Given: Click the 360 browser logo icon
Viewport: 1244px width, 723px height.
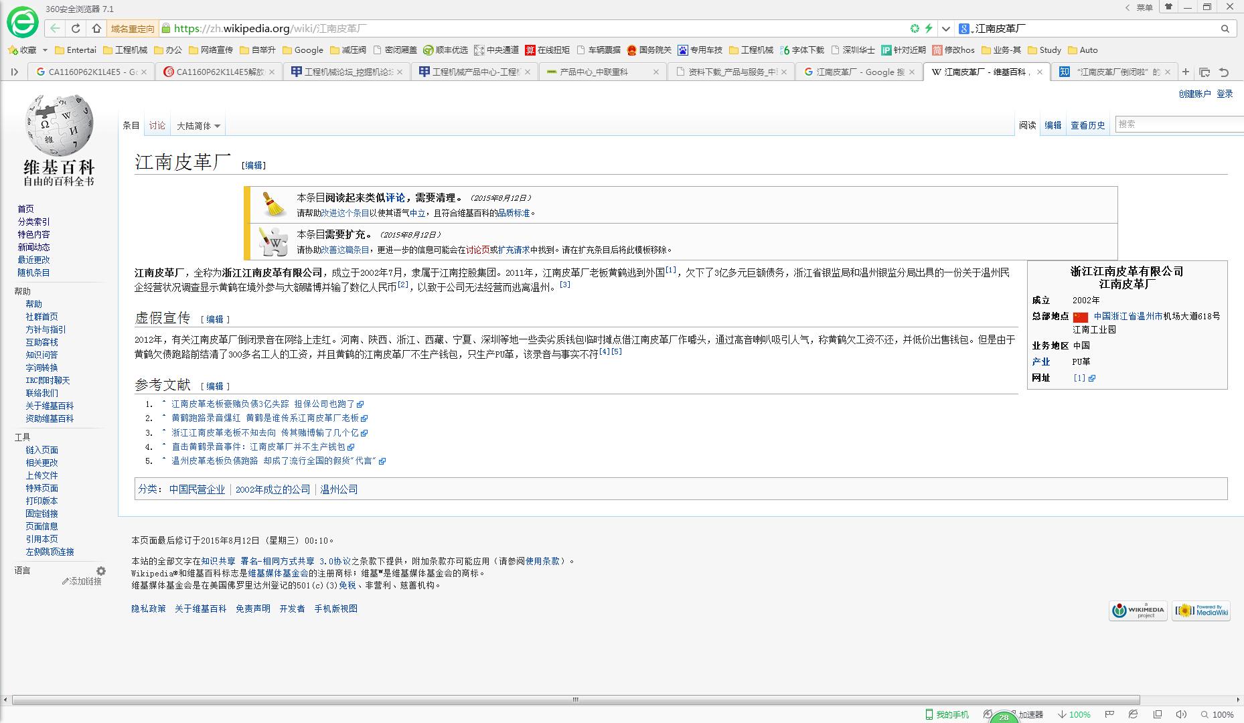Looking at the screenshot, I should [x=23, y=22].
